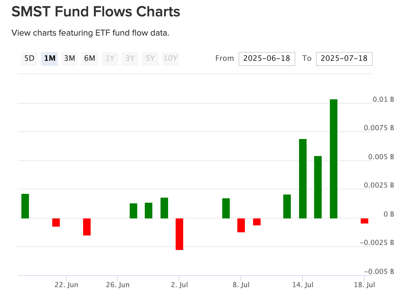Click the red bar at 8 Jul
This screenshot has height=296, width=401.
coord(241,225)
